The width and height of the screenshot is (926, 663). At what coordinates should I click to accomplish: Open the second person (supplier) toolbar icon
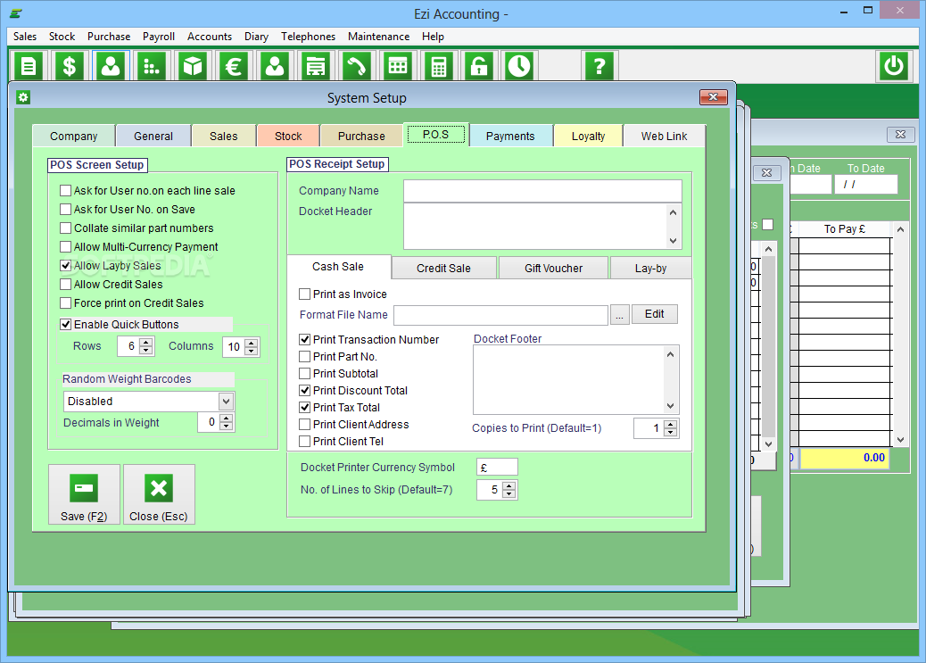point(275,66)
